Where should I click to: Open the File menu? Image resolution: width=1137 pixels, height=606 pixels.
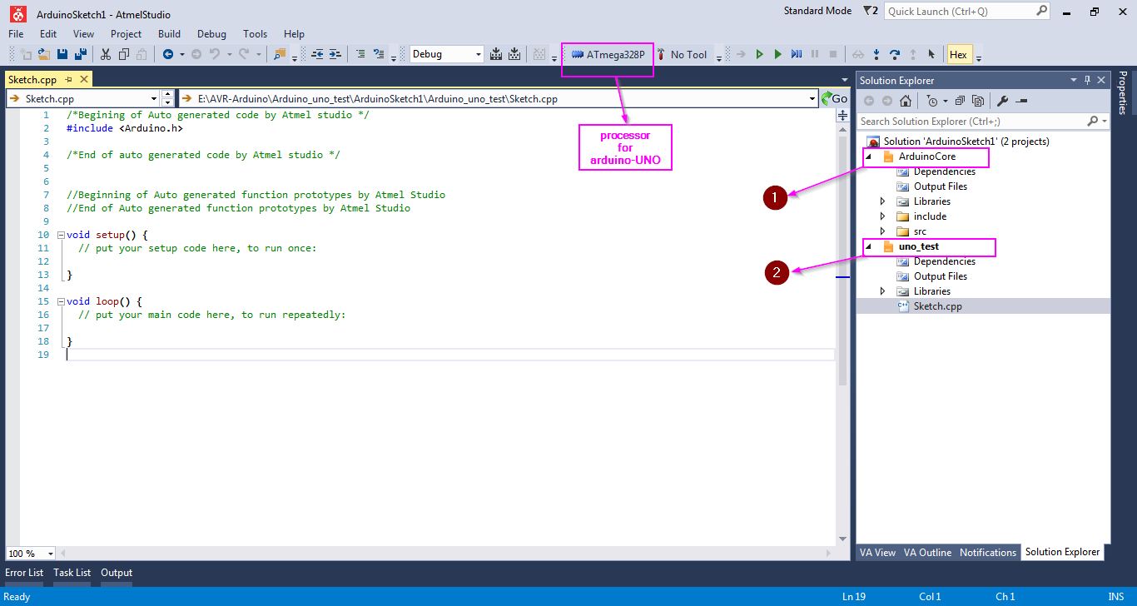(x=16, y=34)
